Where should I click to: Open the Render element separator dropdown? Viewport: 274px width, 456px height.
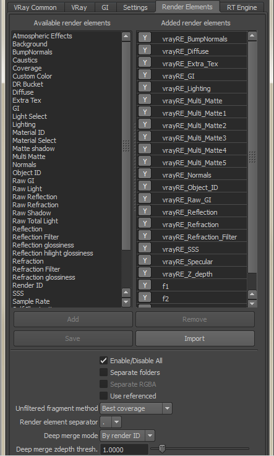(111, 422)
